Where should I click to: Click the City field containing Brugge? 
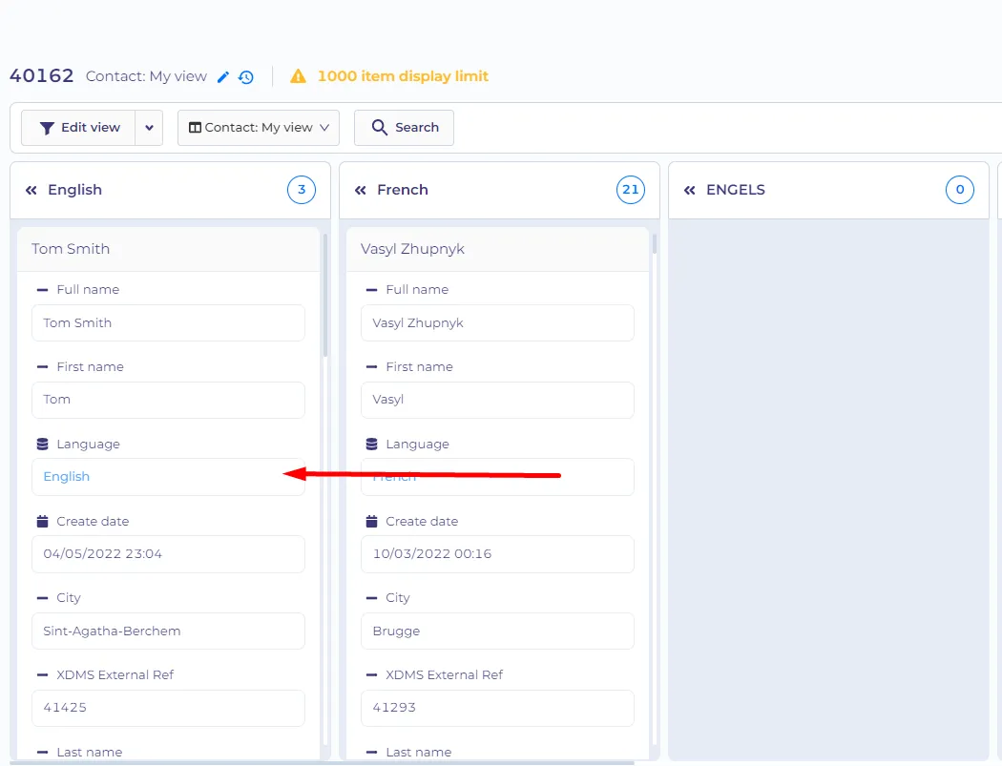click(x=497, y=631)
